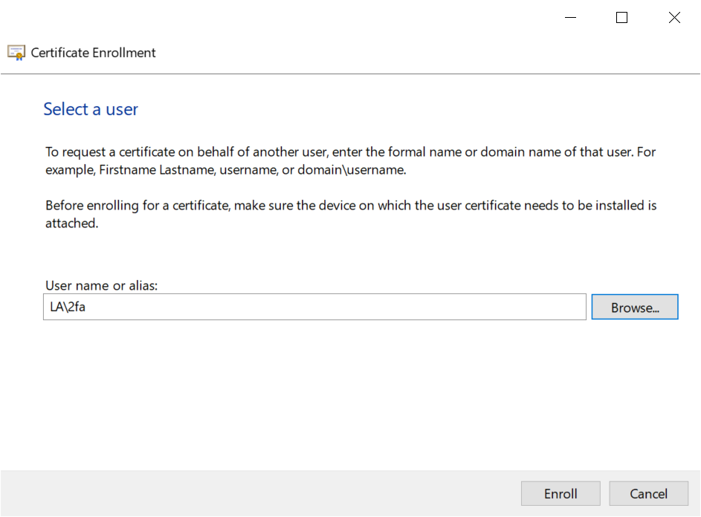Image resolution: width=701 pixels, height=517 pixels.
Task: Click the word "attached." in the instructions
Action: coord(72,223)
